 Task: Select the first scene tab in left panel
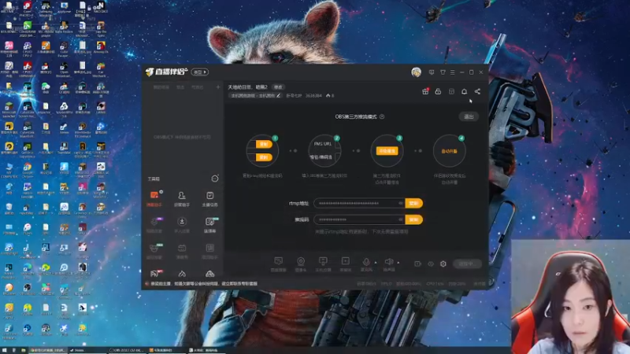161,87
